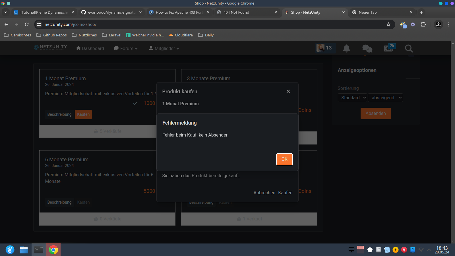Click the user avatar in the navbar
Screen dimensions: 455x256
click(x=320, y=48)
